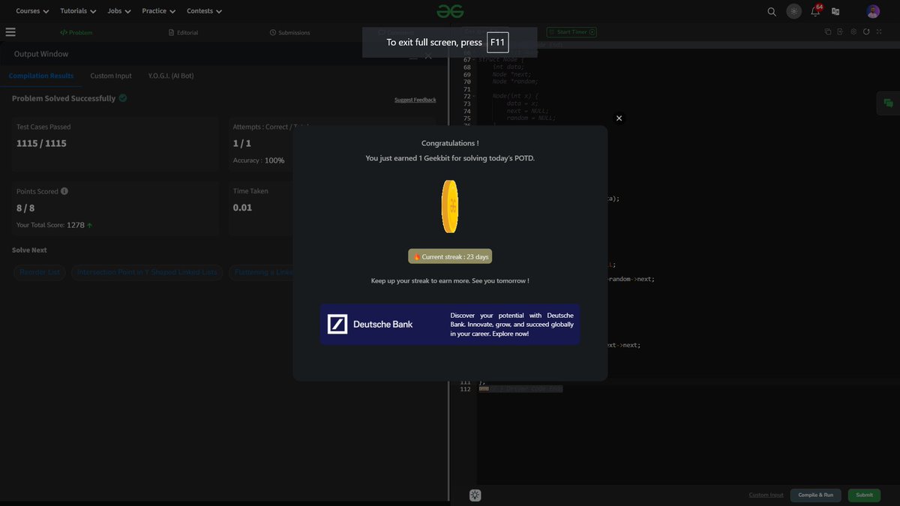Viewport: 900px width, 506px height.
Task: Toggle the light/dark theme button
Action: coord(793,11)
